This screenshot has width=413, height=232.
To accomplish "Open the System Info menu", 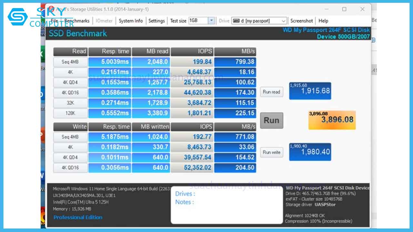I will [x=131, y=21].
